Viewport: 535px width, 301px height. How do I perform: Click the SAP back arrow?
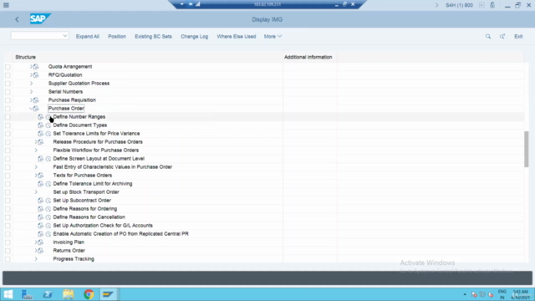click(17, 19)
